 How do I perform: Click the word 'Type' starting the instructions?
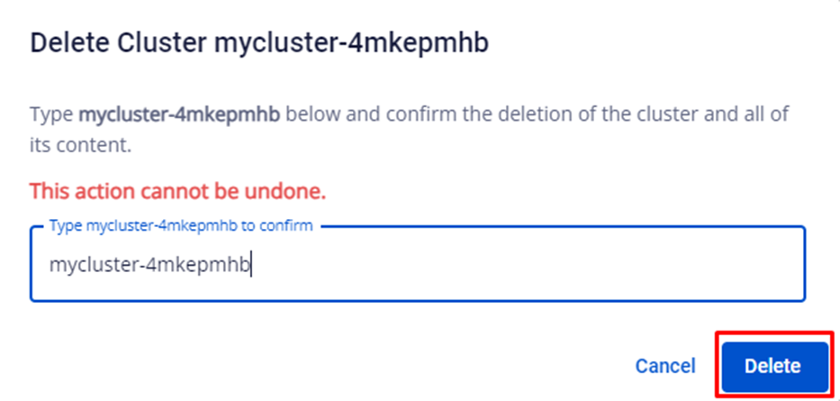(x=51, y=115)
